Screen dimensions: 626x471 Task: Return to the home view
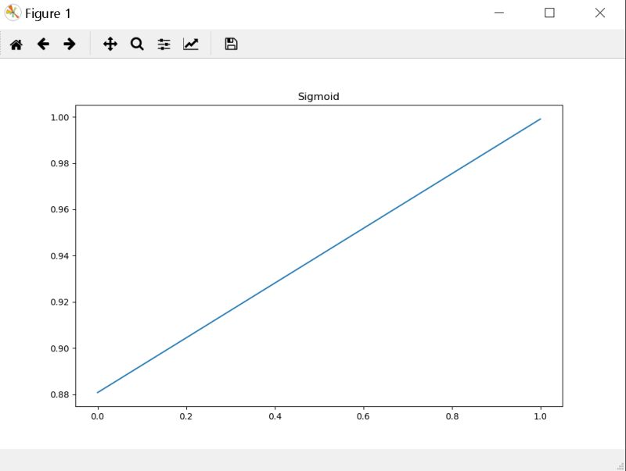15,45
